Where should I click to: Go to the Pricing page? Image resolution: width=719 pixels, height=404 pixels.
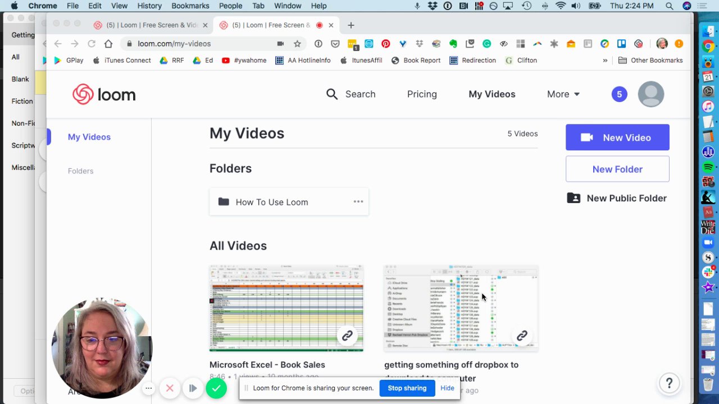422,94
